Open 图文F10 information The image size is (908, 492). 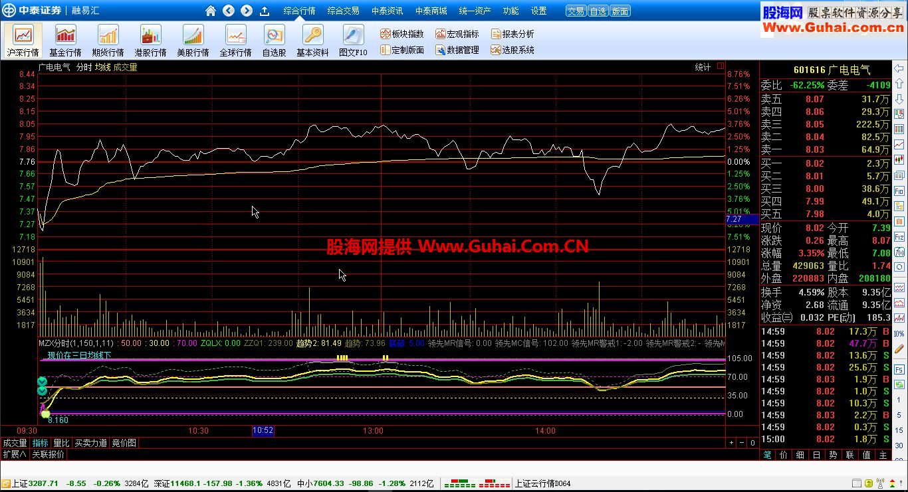[x=353, y=41]
